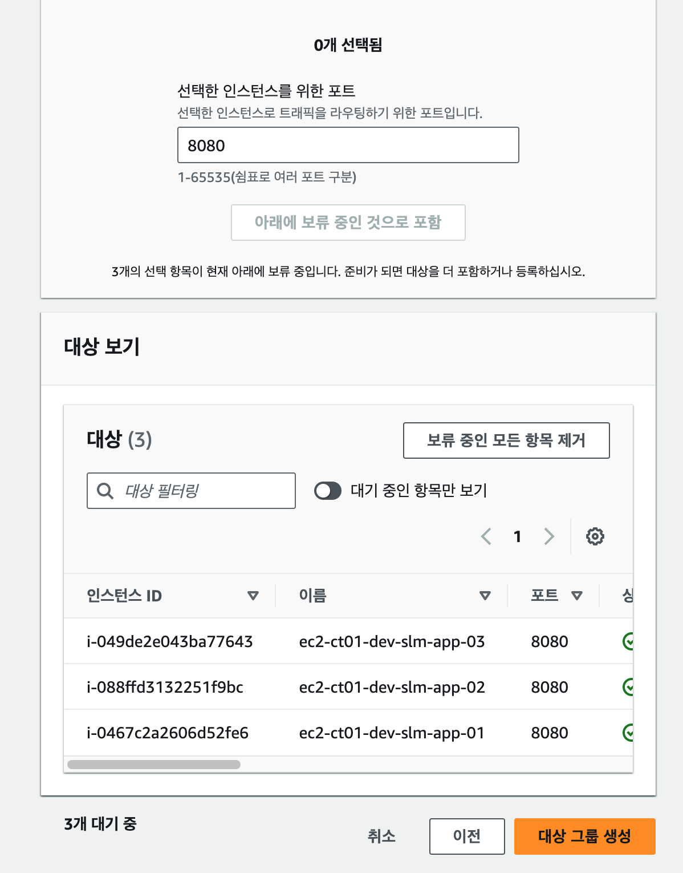Click 보류 중인 모든 항목 제거 button

(506, 440)
